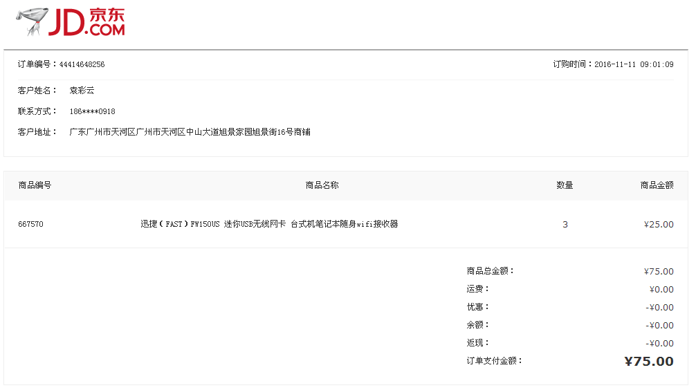Select product number 667570

pos(30,224)
